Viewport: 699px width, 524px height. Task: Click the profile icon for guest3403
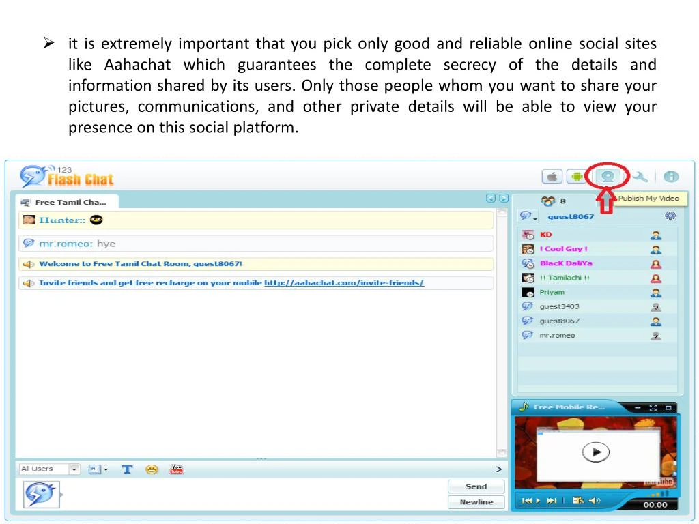coord(655,307)
